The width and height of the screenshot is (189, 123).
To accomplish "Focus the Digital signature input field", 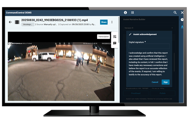I will click(x=149, y=46).
